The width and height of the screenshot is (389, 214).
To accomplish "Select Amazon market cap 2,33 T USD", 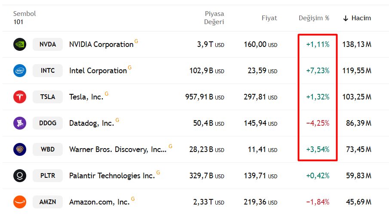I will pos(208,202).
